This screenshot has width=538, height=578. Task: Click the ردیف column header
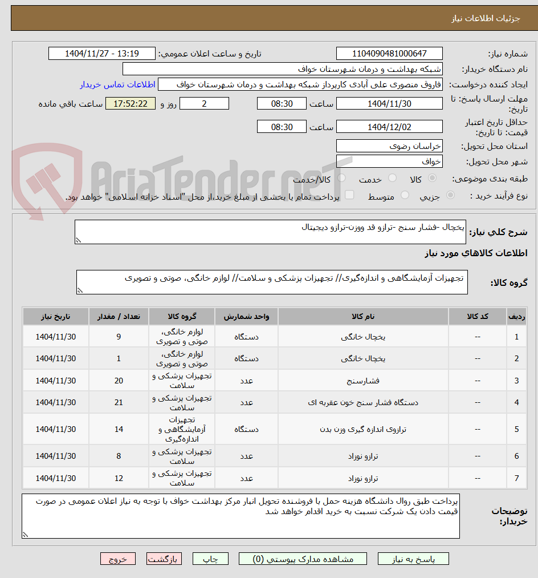coord(517,316)
